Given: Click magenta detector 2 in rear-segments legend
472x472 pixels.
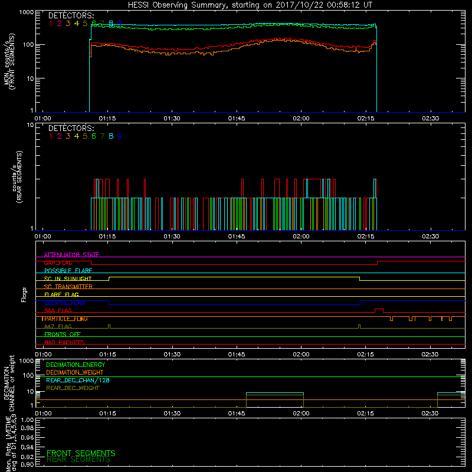Looking at the screenshot, I should [x=60, y=136].
